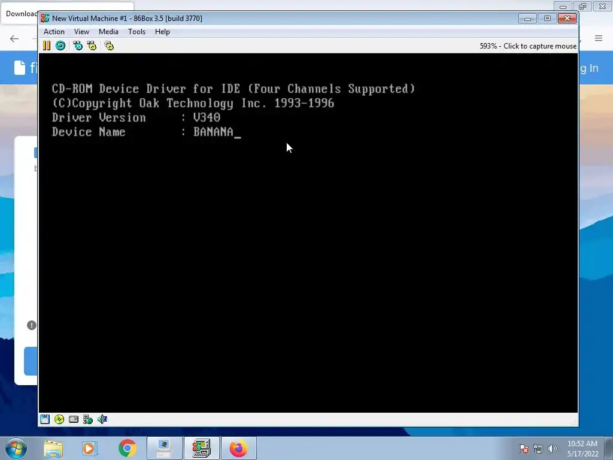Open the Tools menu
Viewport: 613px width, 460px height.
point(137,32)
